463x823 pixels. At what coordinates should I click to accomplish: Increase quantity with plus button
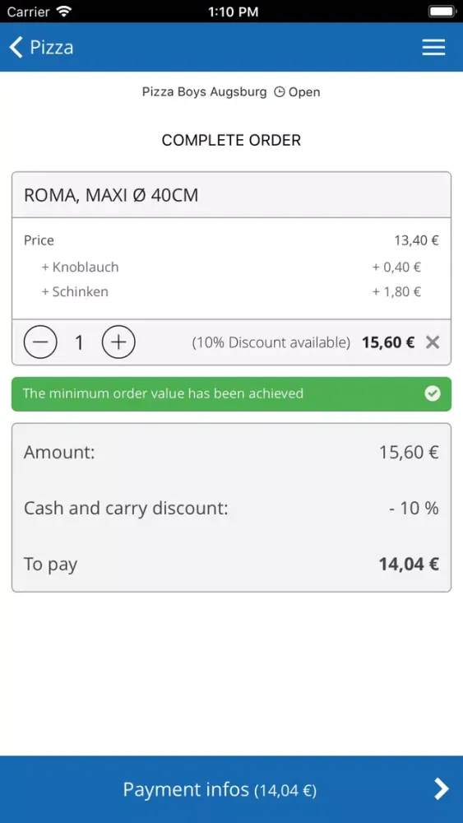click(x=118, y=342)
